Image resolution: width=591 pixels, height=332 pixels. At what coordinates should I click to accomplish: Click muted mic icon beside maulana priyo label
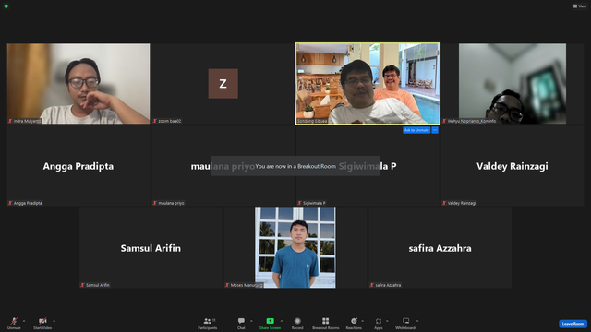pos(155,203)
